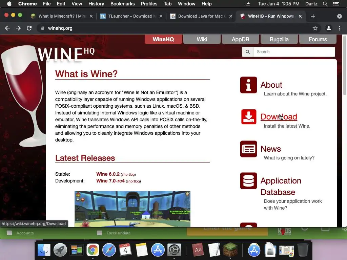Open shortlog link next to Wine 7.0-rc4
The image size is (347, 260).
[x=133, y=181]
